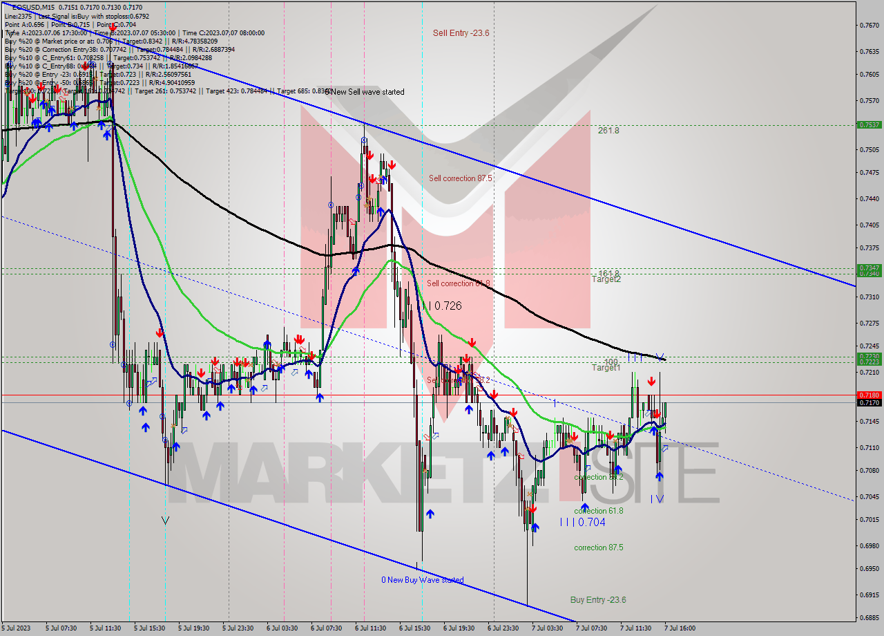Screen dimensions: 884x636
Task: Click the '6 Jul 11:30' time axis label
Action: click(371, 628)
